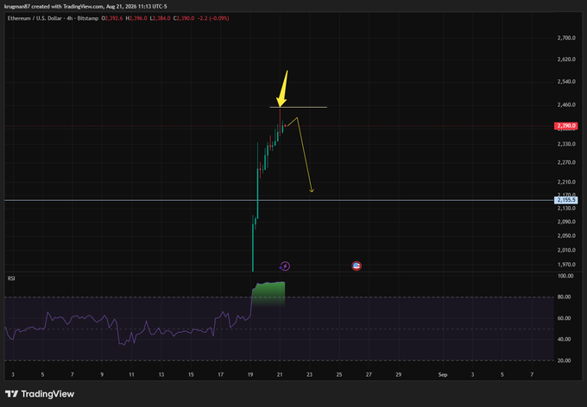Click the 2,050.0 price axis label
The image size is (587, 407).
[x=566, y=235]
